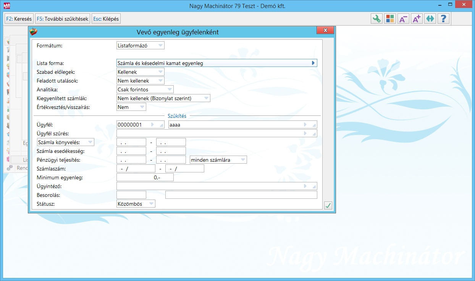Click Esc: Kilépés button

pos(106,19)
